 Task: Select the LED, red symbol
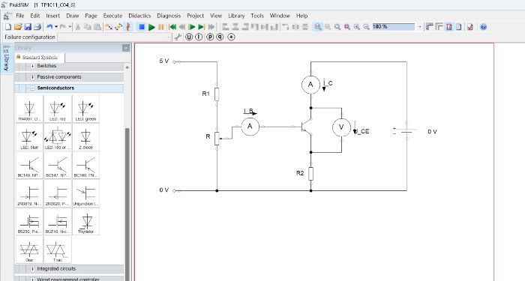click(58, 109)
